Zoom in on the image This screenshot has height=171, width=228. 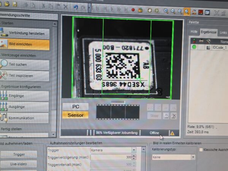pyautogui.click(x=166, y=11)
